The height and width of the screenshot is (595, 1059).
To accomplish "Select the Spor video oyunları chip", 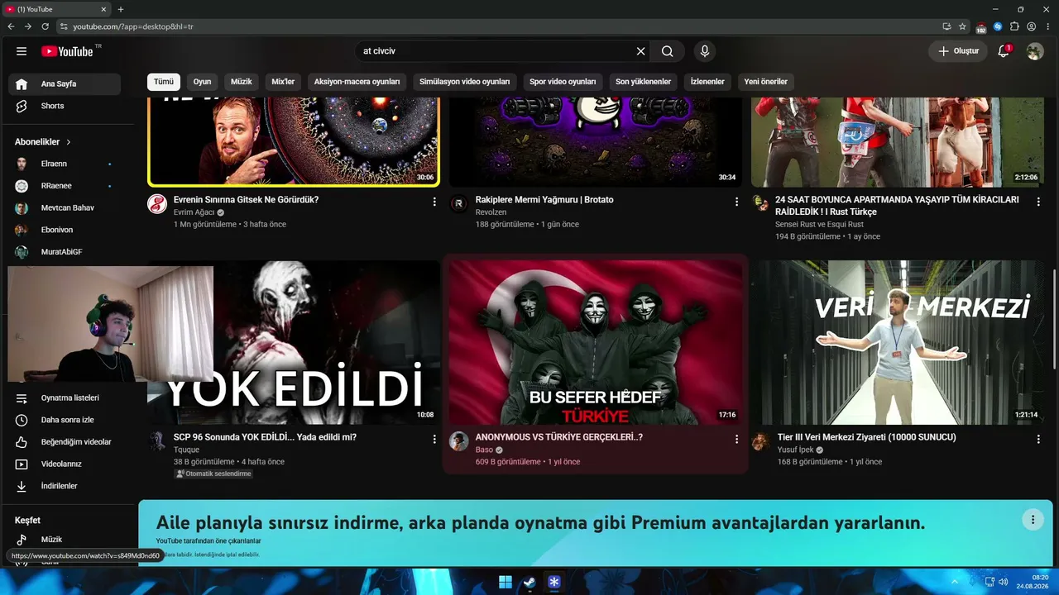I will tap(563, 82).
